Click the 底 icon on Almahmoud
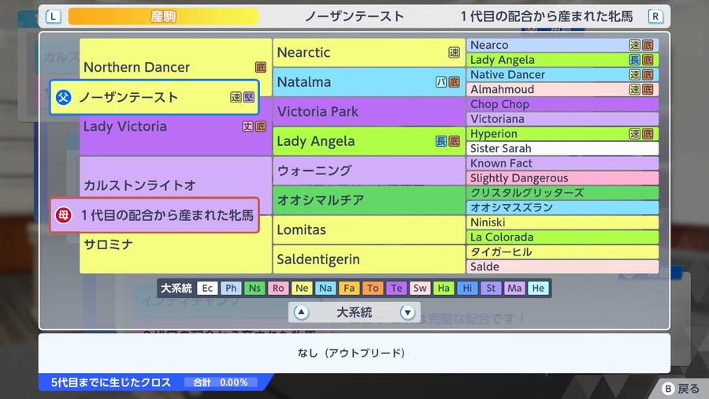This screenshot has height=399, width=709. point(648,90)
